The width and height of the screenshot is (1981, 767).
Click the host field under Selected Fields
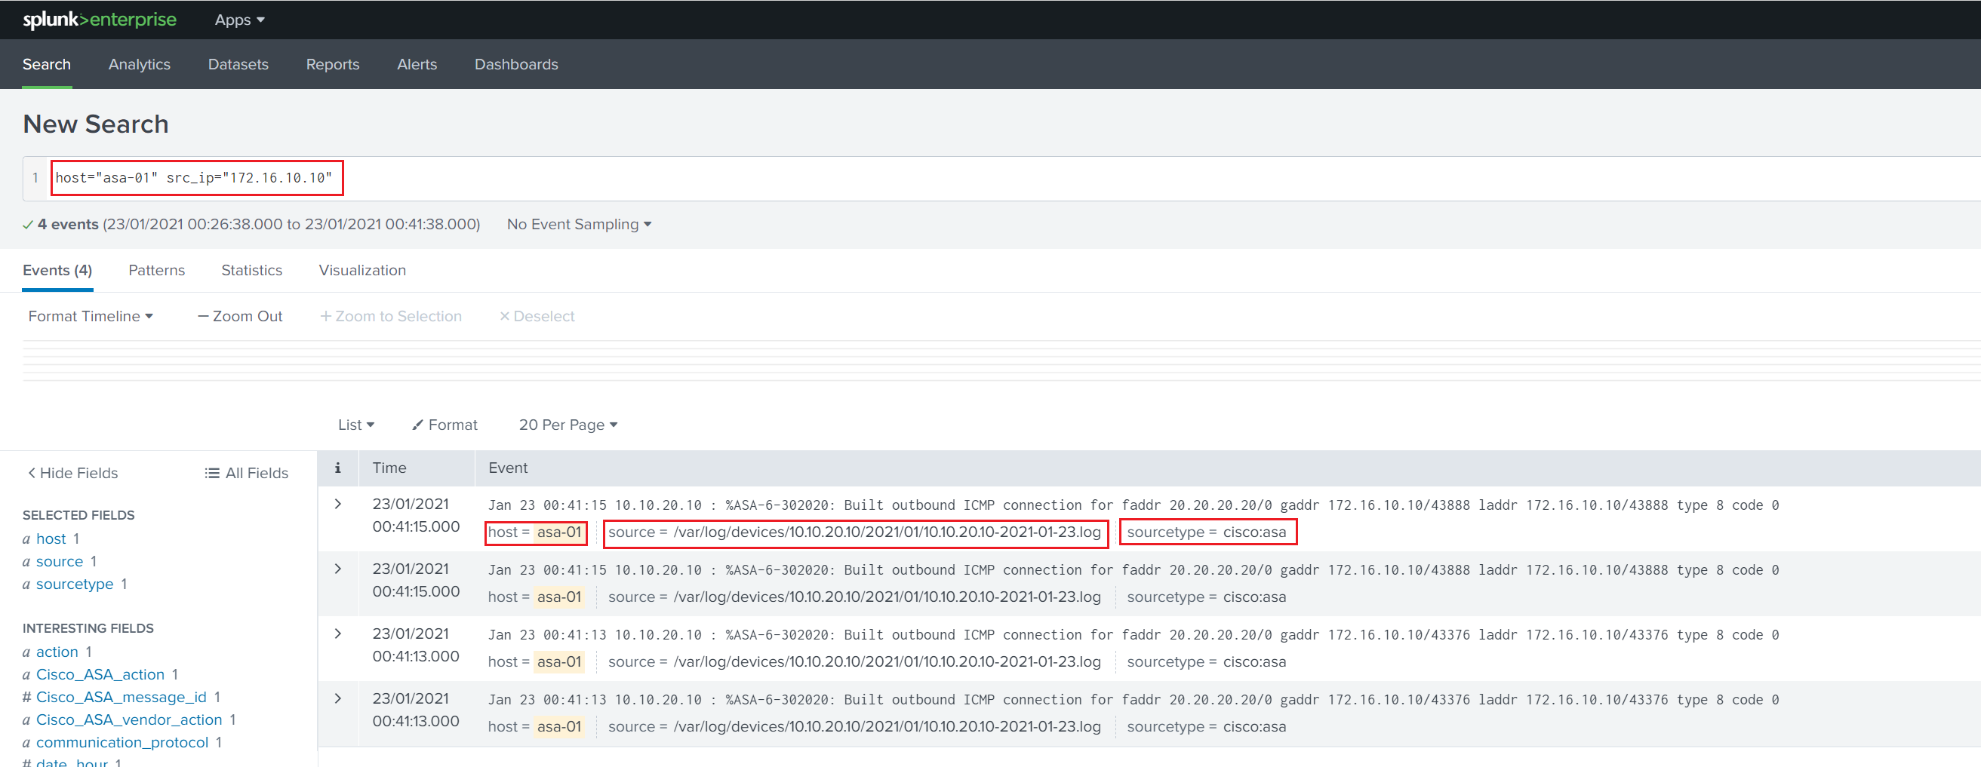(51, 538)
